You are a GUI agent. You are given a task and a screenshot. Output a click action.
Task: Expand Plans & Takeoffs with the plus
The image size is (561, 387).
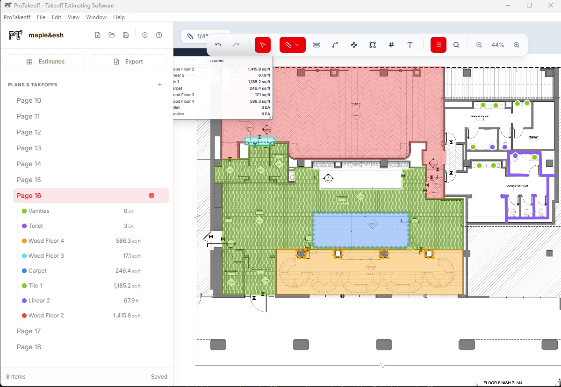click(159, 84)
